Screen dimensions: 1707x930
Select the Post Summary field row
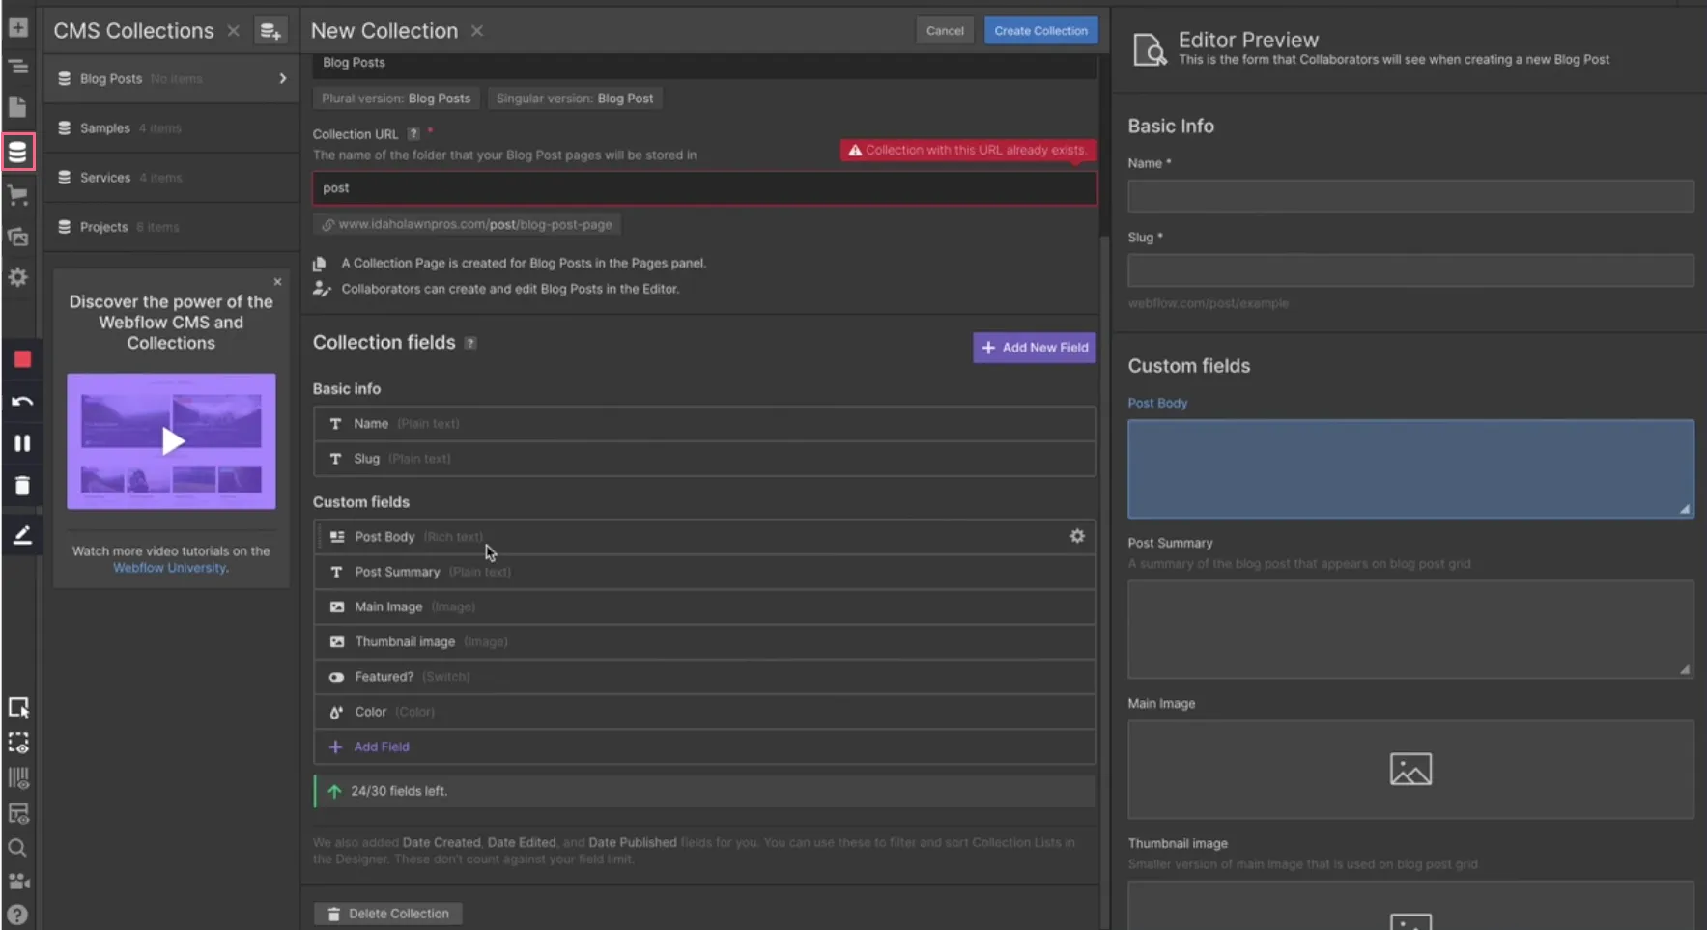[x=705, y=572]
